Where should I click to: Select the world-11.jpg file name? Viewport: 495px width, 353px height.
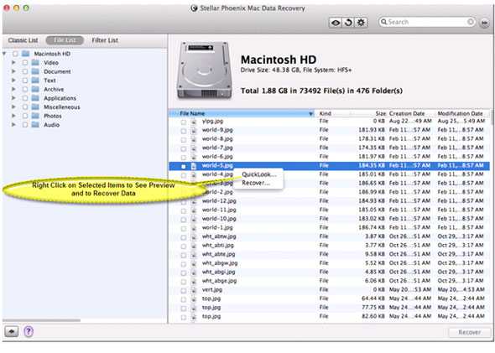click(x=219, y=210)
